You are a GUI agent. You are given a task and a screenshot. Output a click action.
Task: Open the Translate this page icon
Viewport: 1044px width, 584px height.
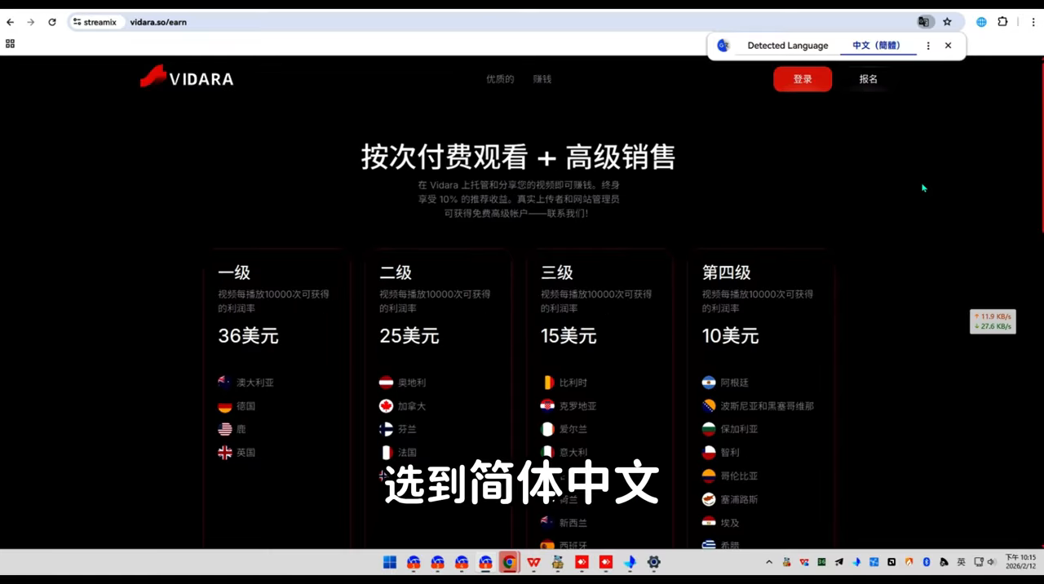click(924, 22)
